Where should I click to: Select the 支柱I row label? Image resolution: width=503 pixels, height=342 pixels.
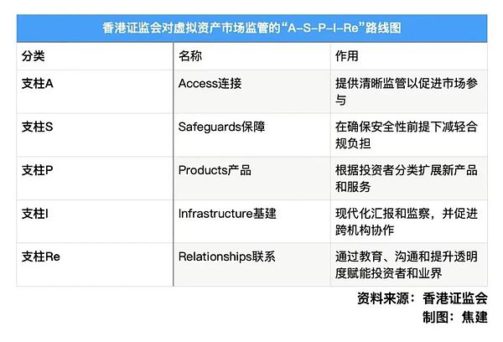tap(35, 214)
